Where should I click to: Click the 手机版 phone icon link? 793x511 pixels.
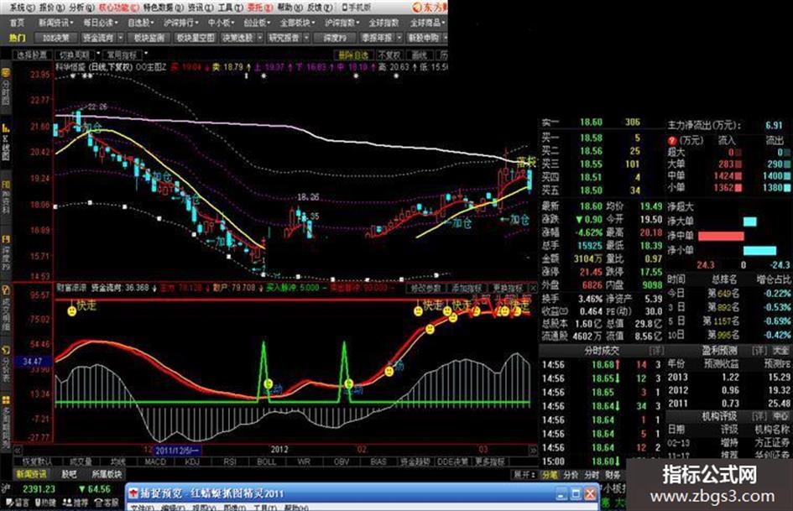[356, 7]
